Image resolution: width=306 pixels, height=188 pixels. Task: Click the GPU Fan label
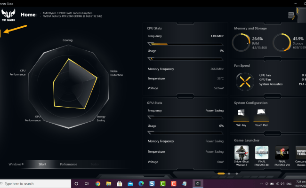[265, 80]
